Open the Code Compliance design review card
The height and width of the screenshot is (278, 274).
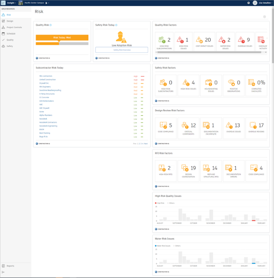coord(165,128)
